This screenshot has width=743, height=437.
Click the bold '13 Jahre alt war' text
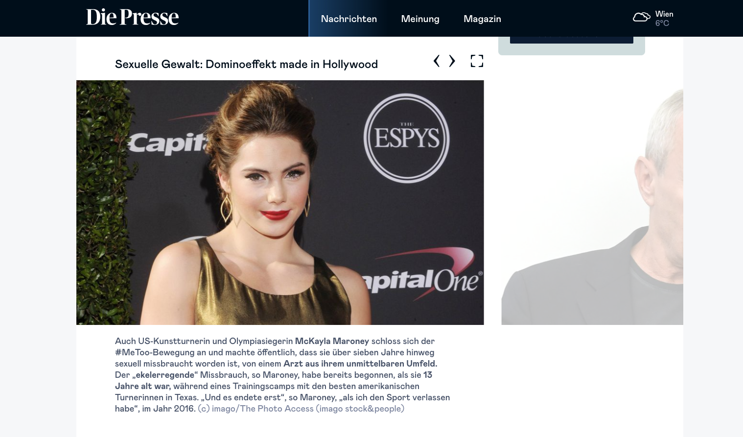click(x=142, y=386)
